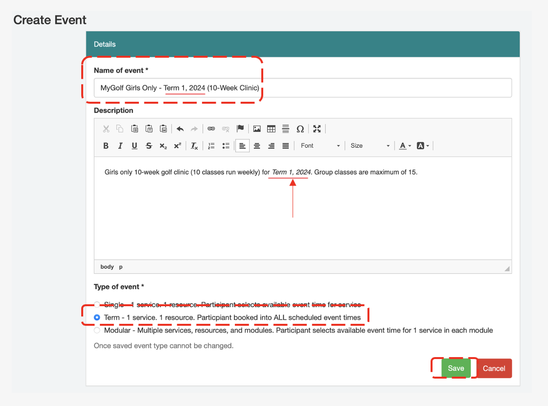Click the 'Details' panel header
Screen dimensions: 548x406
click(303, 44)
